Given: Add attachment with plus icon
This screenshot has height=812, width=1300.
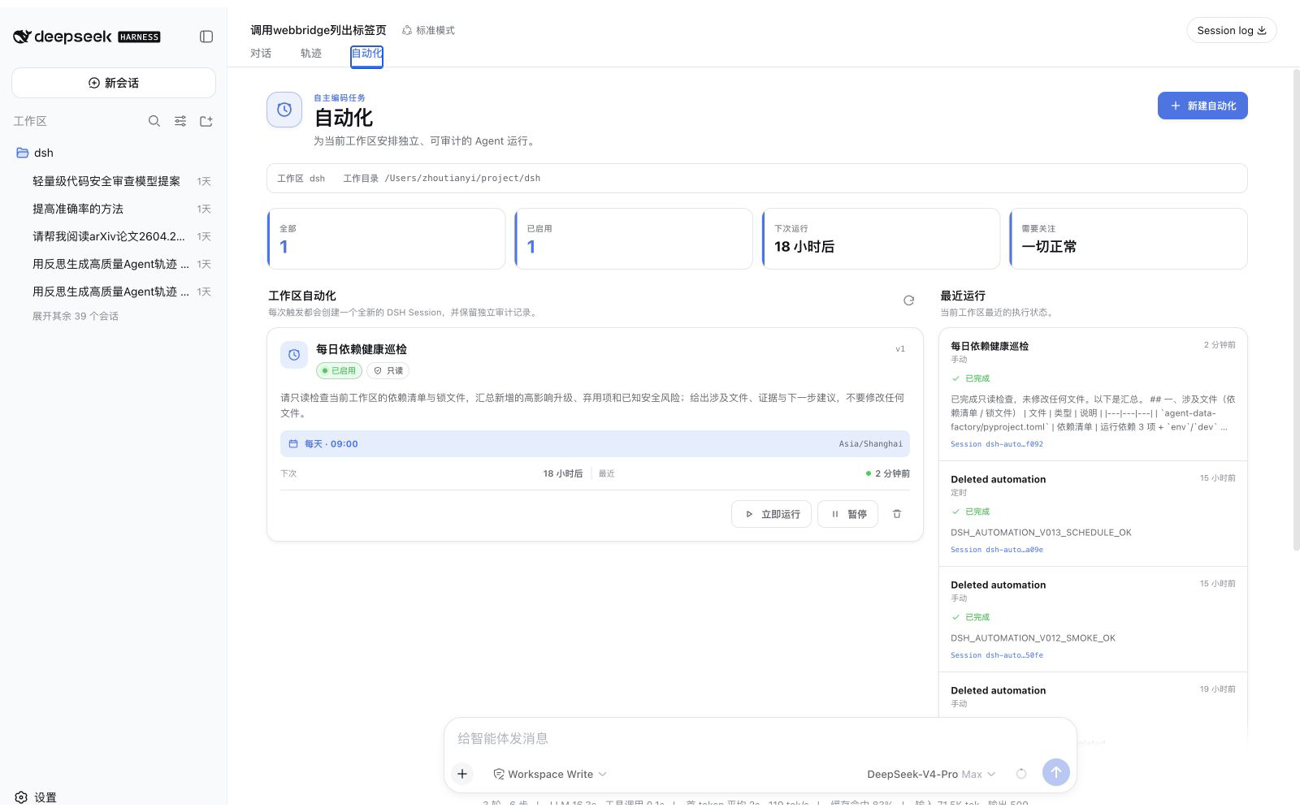Looking at the screenshot, I should click(462, 774).
